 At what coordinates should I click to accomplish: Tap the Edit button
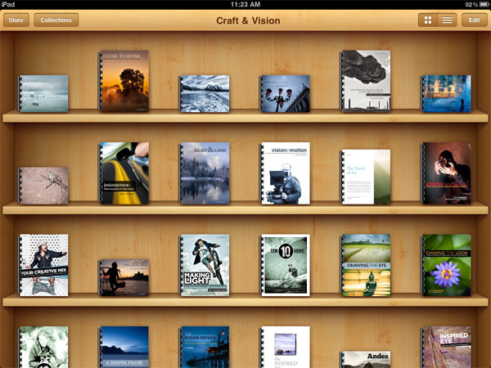pyautogui.click(x=474, y=20)
